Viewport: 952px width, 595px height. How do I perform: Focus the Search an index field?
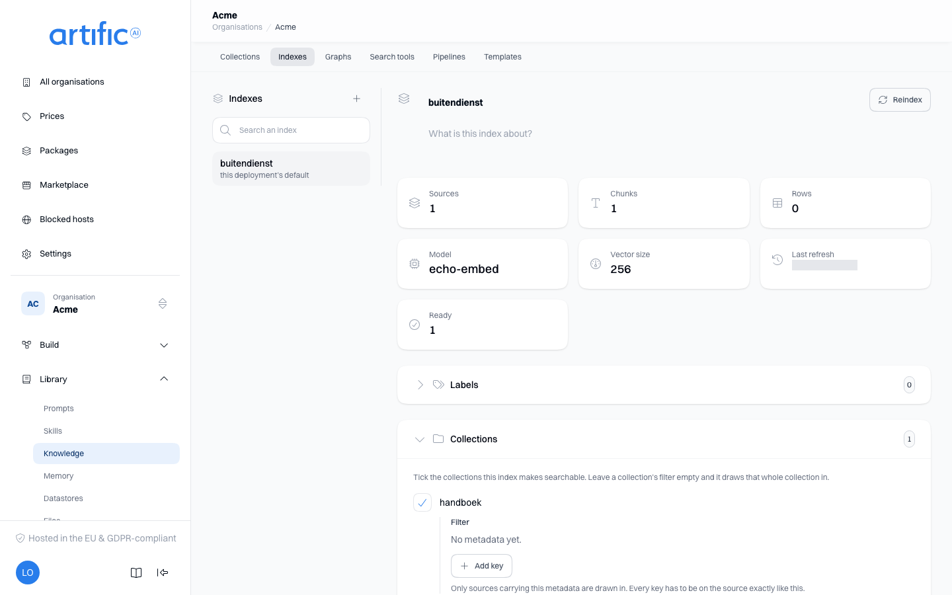(x=291, y=130)
